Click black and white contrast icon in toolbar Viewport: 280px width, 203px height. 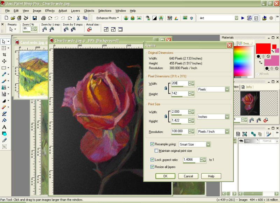(x=154, y=18)
